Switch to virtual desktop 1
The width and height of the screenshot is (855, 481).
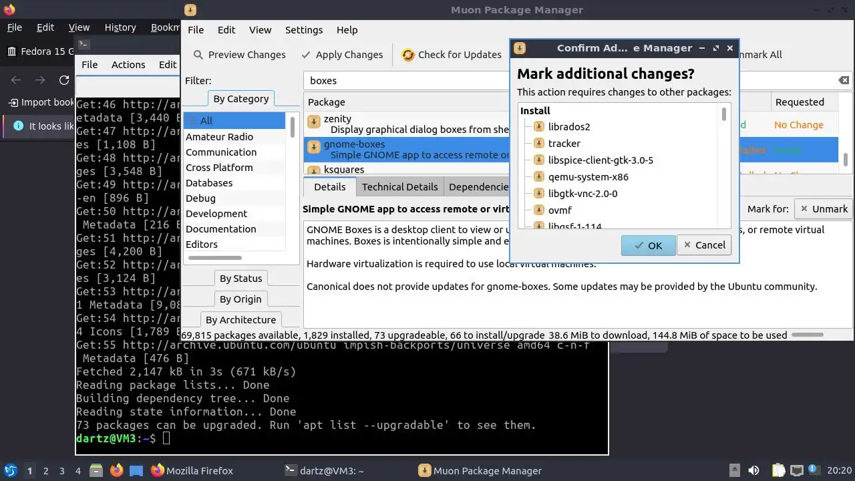coord(29,470)
